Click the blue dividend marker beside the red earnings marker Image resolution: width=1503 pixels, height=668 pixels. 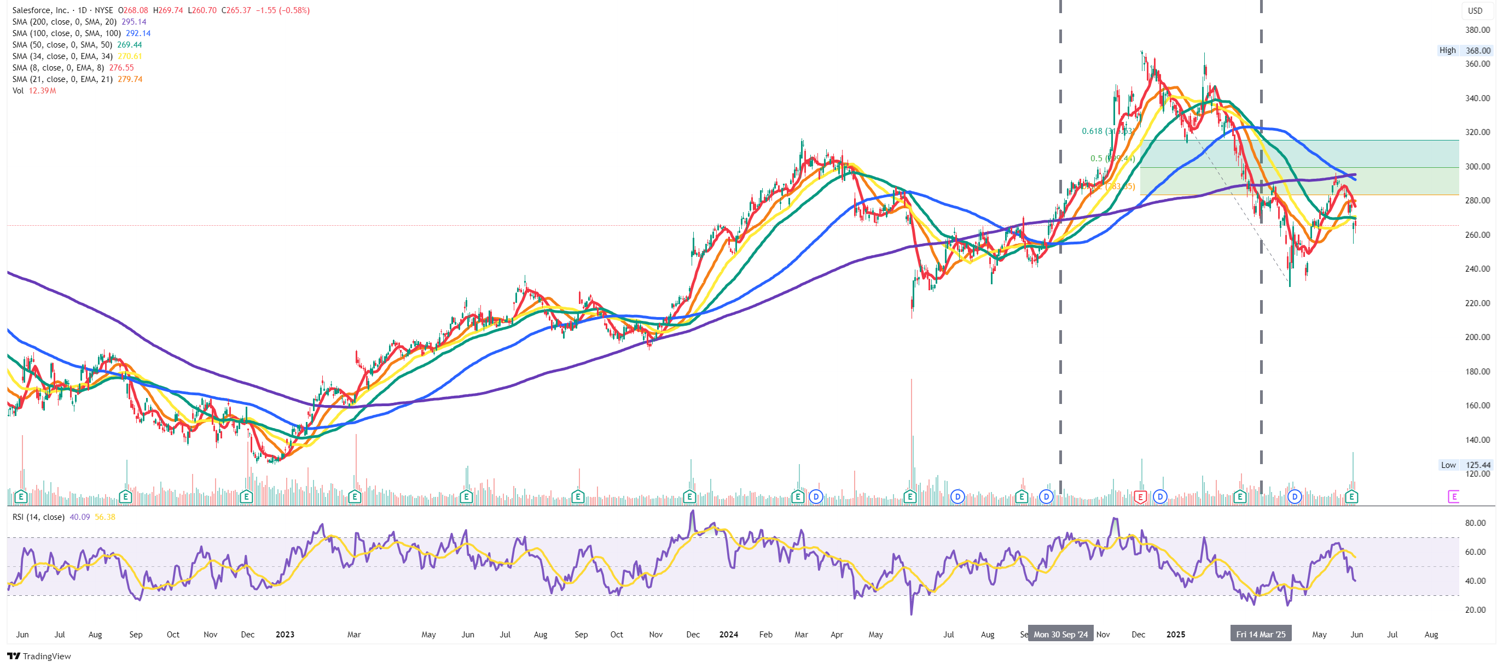point(1160,497)
